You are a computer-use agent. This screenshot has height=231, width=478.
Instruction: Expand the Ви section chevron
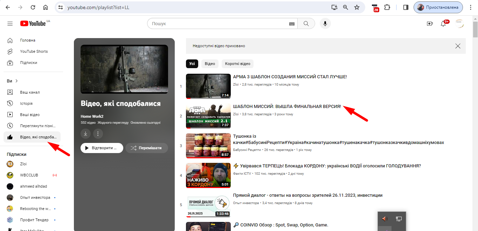(x=16, y=81)
